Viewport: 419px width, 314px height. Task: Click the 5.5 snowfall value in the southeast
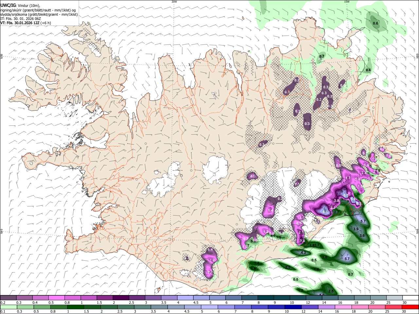click(x=346, y=195)
